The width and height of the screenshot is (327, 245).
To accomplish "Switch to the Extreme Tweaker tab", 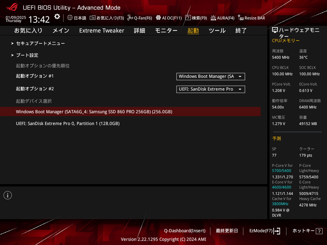I will click(102, 31).
